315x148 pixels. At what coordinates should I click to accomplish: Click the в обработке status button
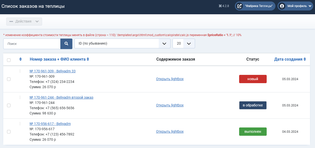point(253,105)
